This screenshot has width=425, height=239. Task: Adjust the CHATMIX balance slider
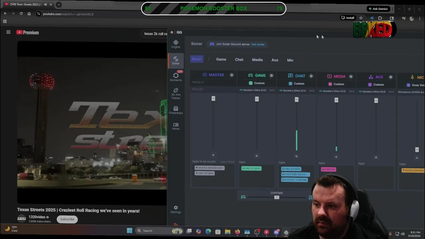click(x=277, y=198)
